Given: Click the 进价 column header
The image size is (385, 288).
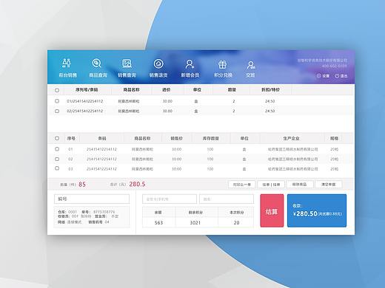Looking at the screenshot, I should pos(167,90).
